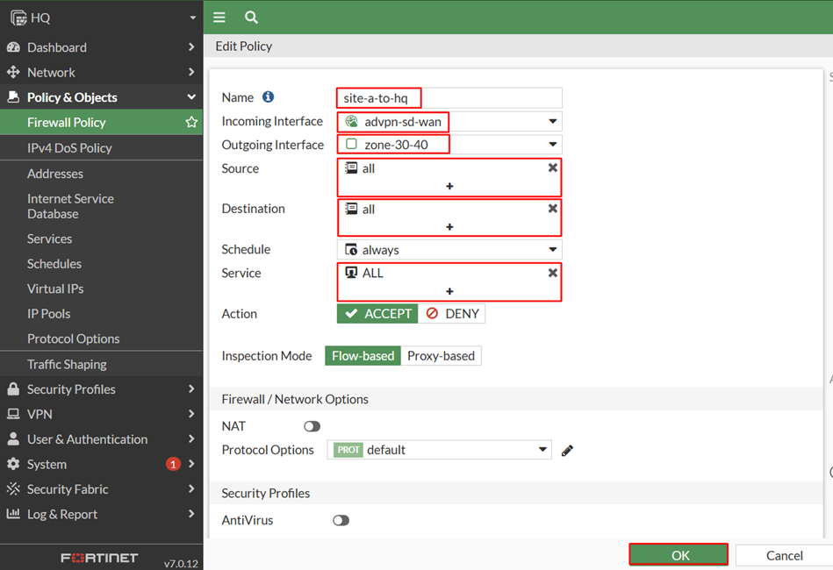Click the OK button
Screen dimensions: 833x570
pos(679,555)
